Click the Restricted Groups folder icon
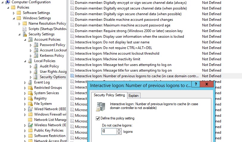 click(x=30, y=88)
